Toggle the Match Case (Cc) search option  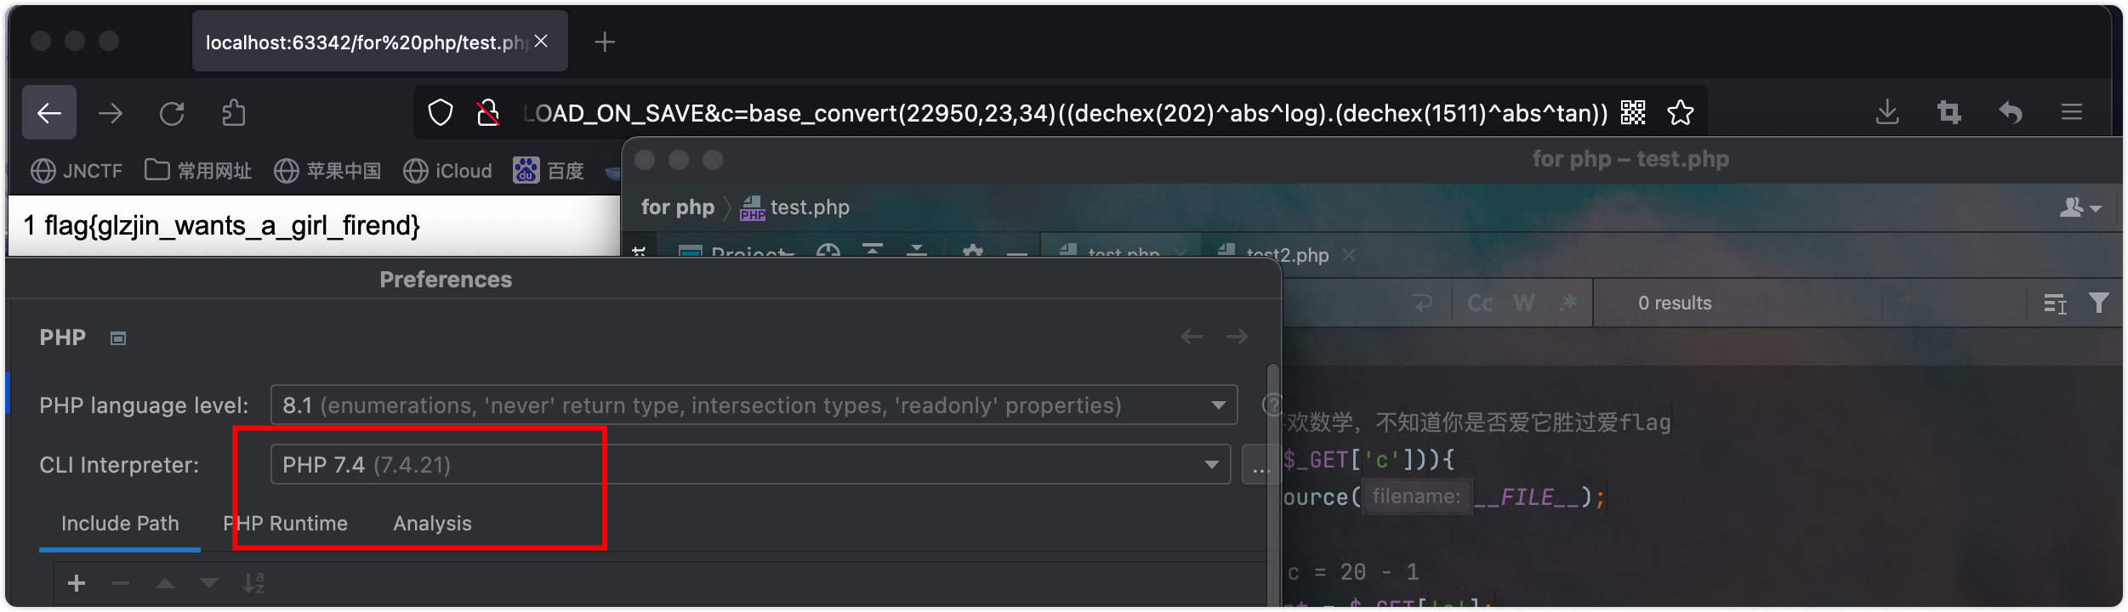1480,303
